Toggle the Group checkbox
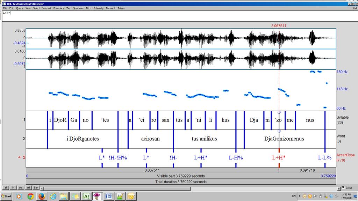Image resolution: width=358 pixels, height=201 pixels. pos(343,188)
